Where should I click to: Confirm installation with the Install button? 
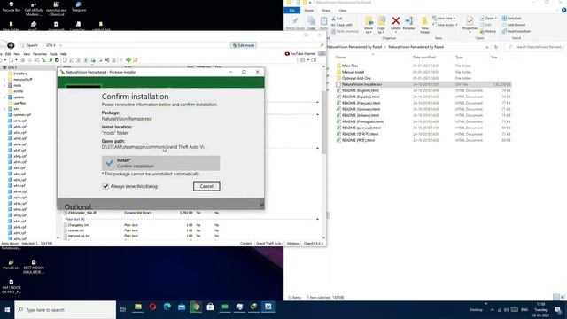pos(160,163)
